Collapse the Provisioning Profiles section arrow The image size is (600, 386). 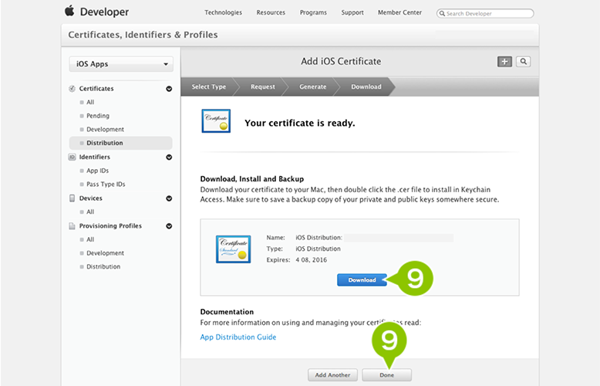(x=169, y=226)
